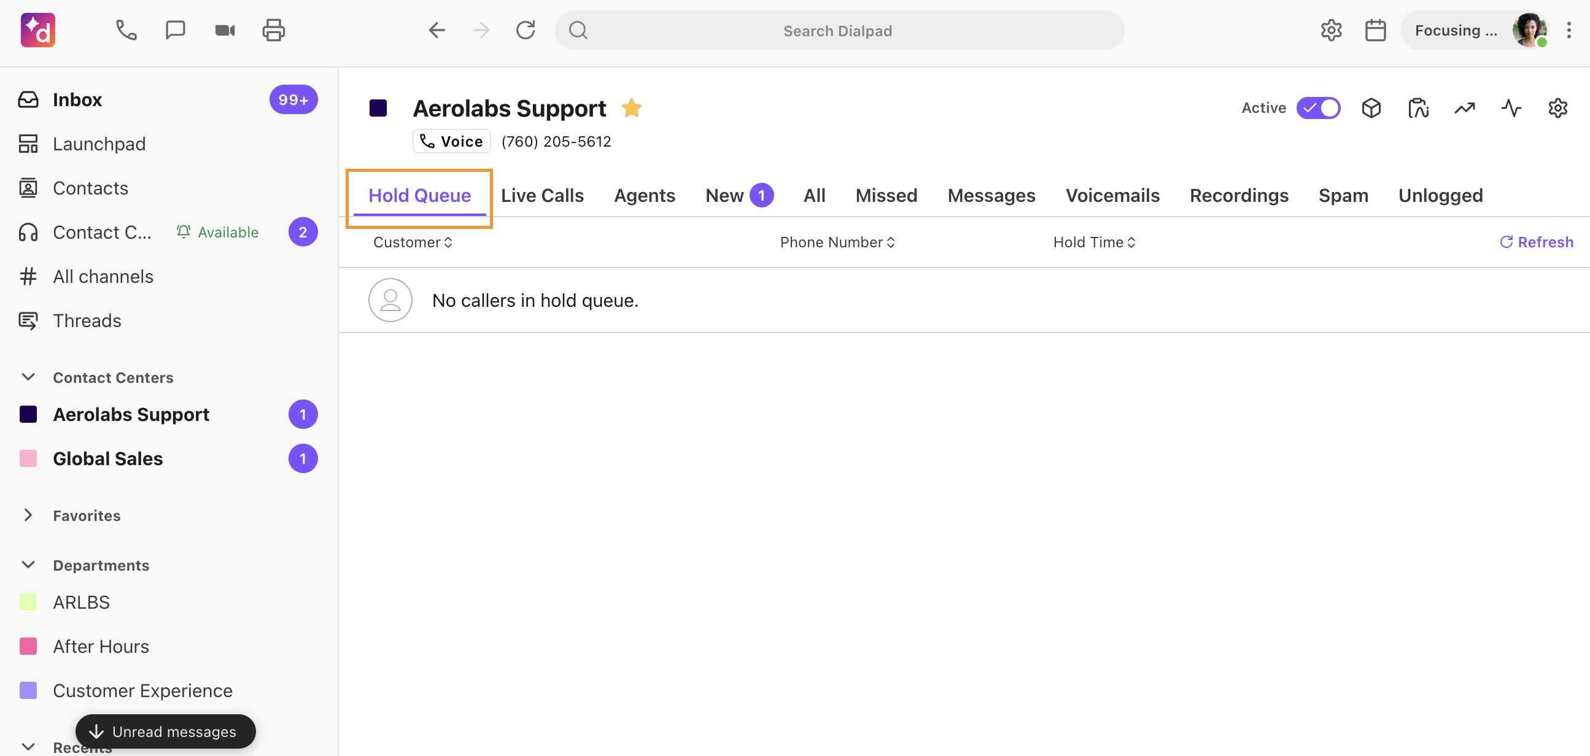Click the 'No callers in hold queue.' text
1590x756 pixels.
click(x=535, y=301)
